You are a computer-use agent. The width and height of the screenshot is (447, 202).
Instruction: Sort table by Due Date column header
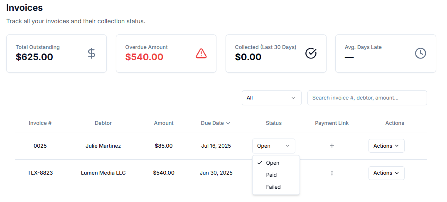pyautogui.click(x=212, y=123)
